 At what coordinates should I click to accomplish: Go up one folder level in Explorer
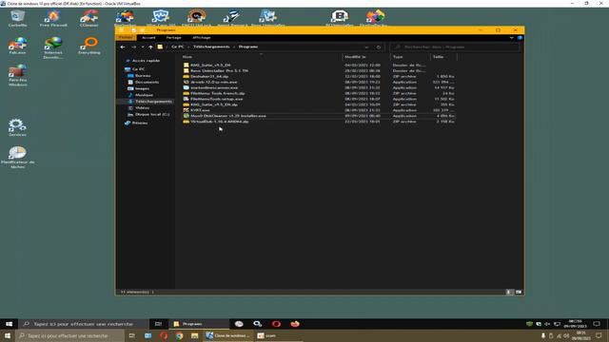click(150, 47)
